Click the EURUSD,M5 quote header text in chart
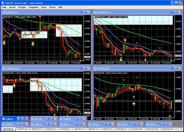This screenshot has height=132, width=184. (111, 73)
